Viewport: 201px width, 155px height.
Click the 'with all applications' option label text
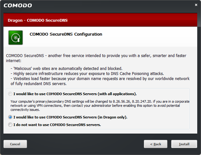[x=75, y=94]
